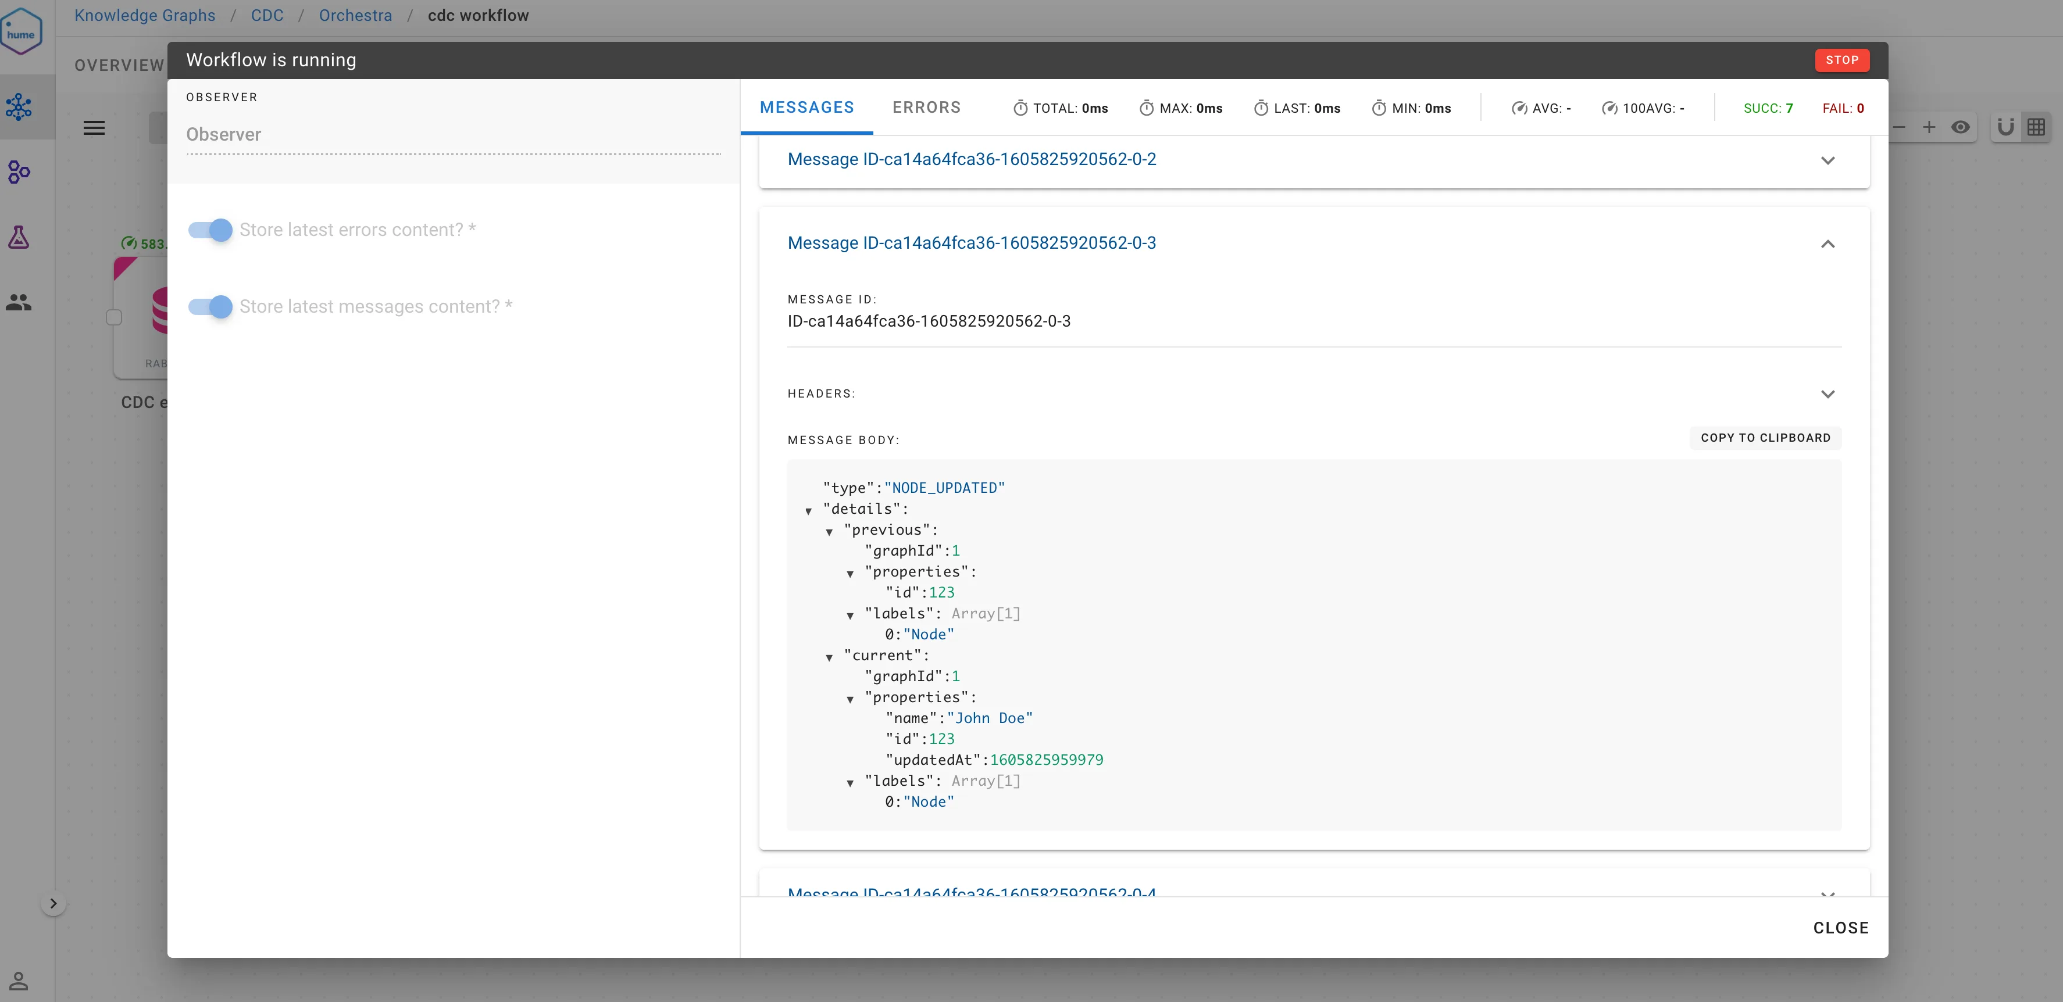
Task: Click COPY TO CLIPBOARD button
Action: (x=1765, y=438)
